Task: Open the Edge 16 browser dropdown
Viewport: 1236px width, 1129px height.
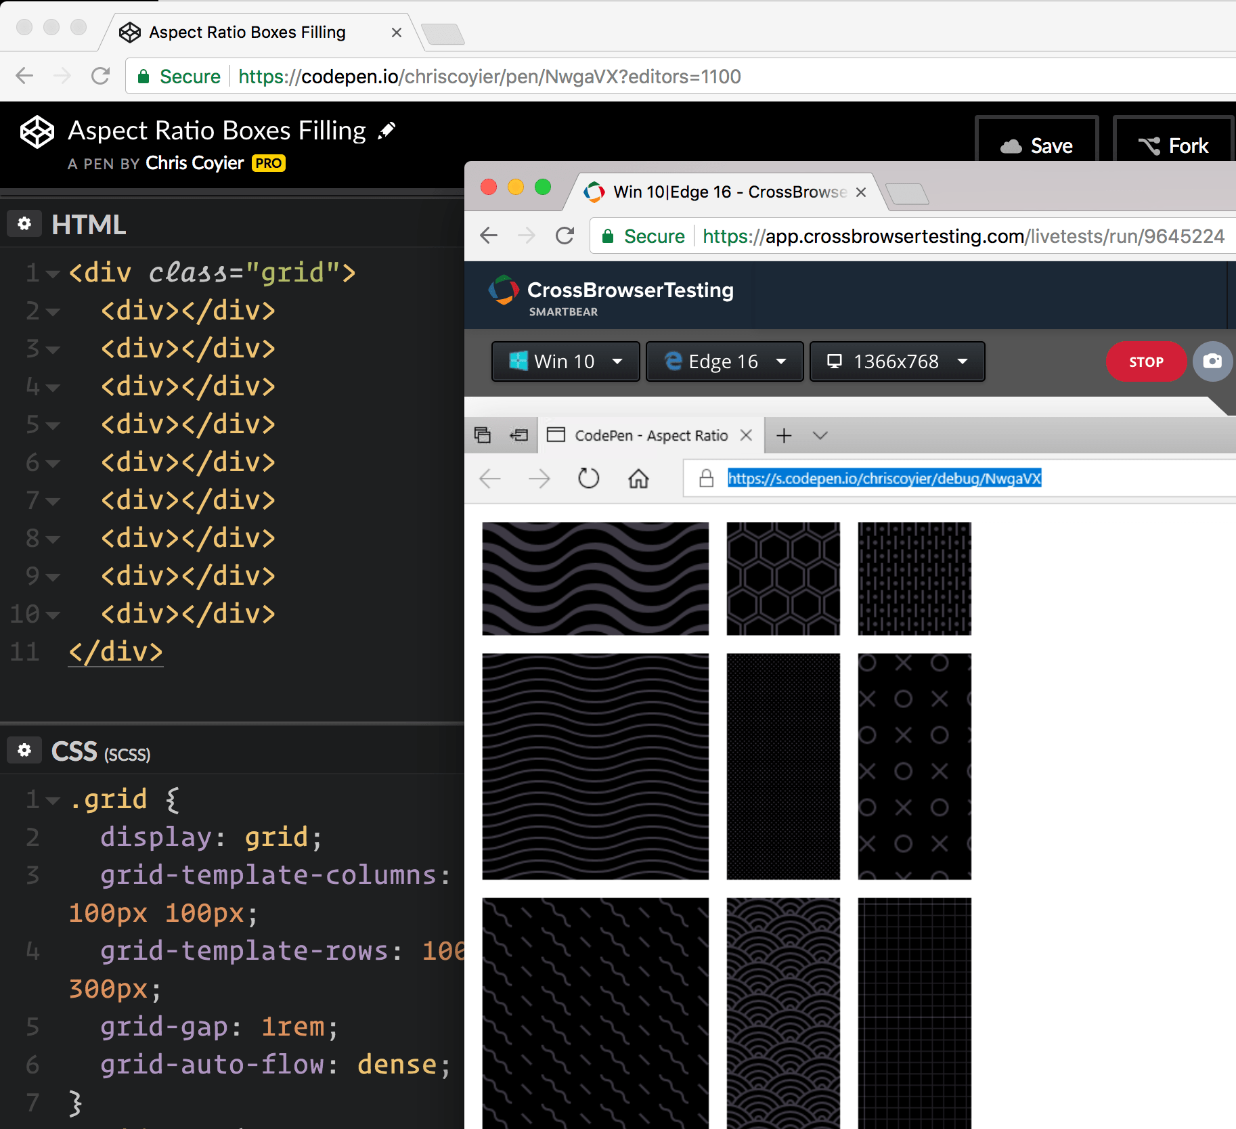Action: pyautogui.click(x=725, y=361)
